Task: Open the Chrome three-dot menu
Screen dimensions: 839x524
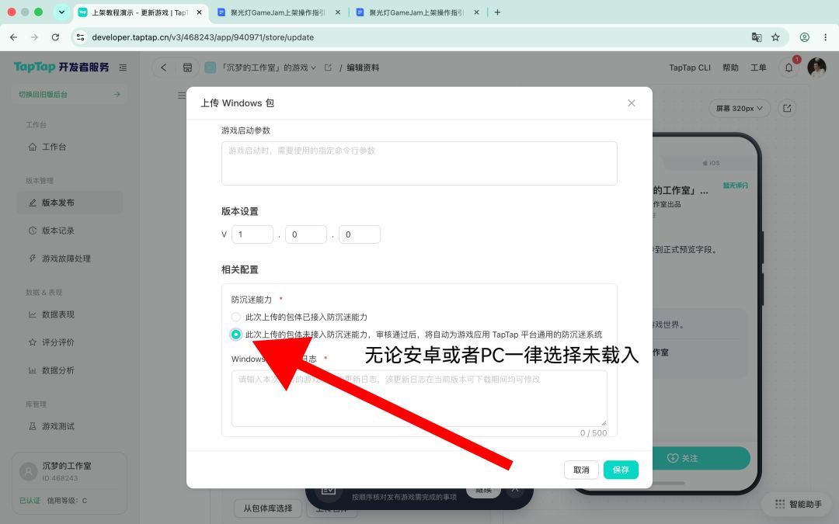Action: (x=826, y=37)
